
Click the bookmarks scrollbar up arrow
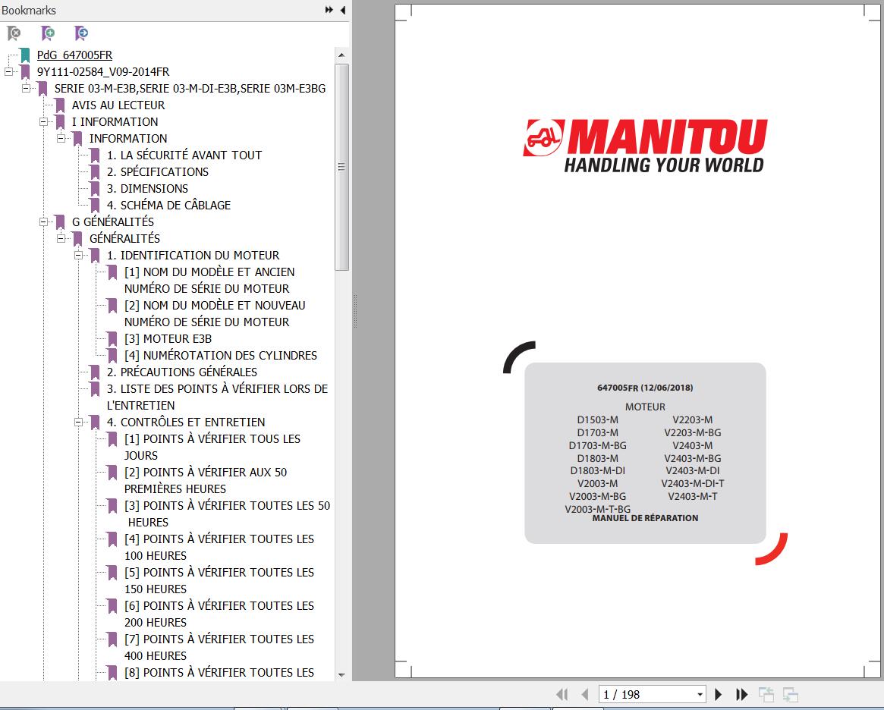click(x=341, y=55)
